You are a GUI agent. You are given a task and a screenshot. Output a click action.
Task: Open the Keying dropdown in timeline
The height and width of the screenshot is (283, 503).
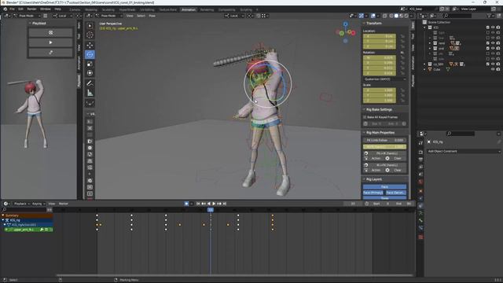pos(39,204)
